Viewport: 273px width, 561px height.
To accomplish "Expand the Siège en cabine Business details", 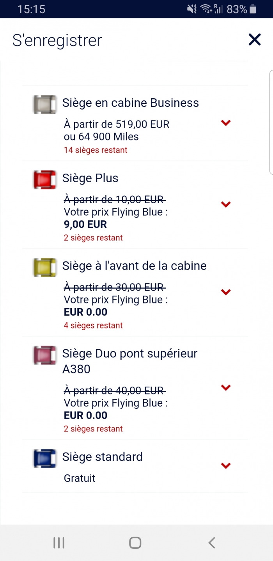I will tap(226, 123).
